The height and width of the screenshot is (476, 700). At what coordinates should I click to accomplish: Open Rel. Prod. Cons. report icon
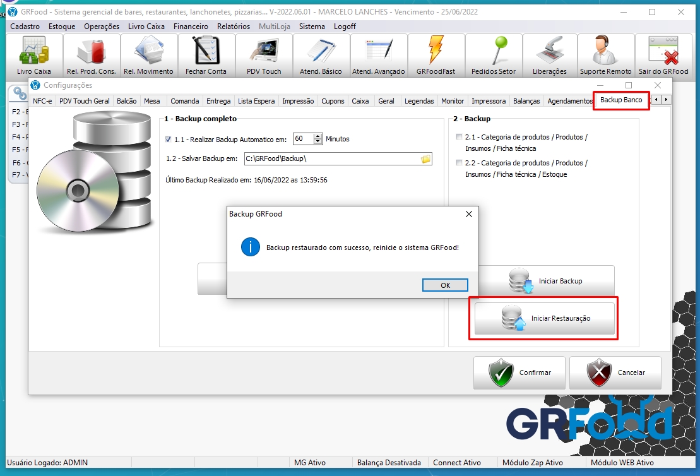[92, 56]
